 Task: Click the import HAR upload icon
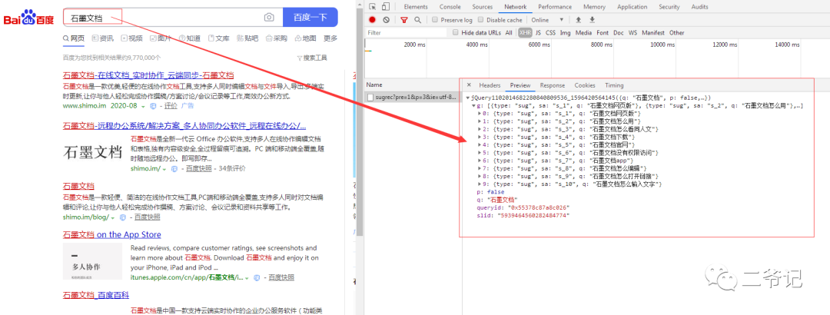coord(579,19)
